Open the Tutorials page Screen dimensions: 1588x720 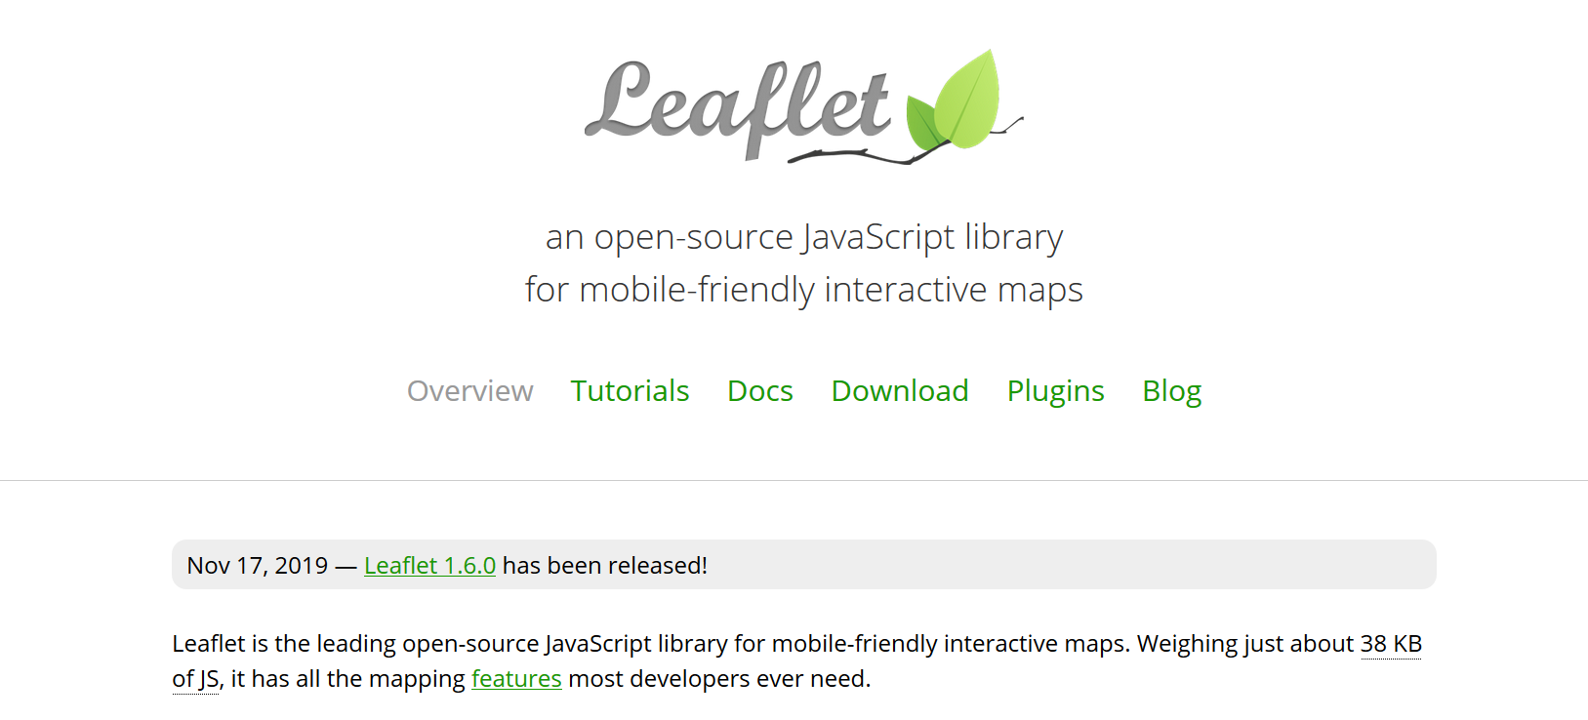pos(630,391)
